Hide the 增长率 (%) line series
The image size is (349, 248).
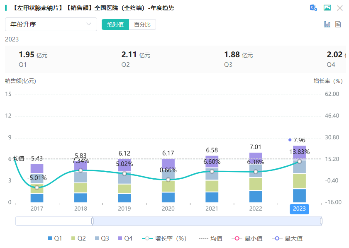pyautogui.click(x=164, y=238)
